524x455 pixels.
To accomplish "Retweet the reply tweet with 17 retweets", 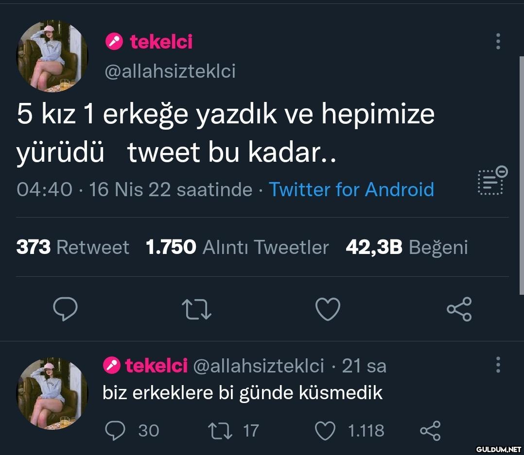I will pos(215,430).
